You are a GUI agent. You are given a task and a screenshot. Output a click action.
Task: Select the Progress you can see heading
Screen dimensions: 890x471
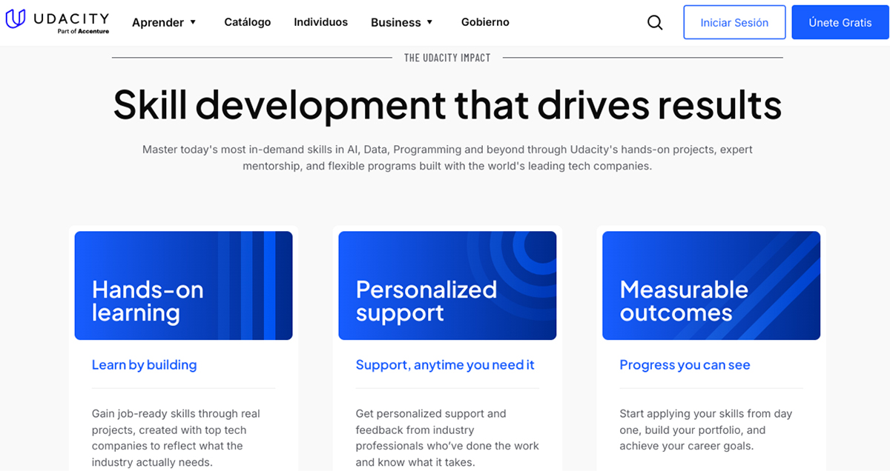pyautogui.click(x=685, y=365)
